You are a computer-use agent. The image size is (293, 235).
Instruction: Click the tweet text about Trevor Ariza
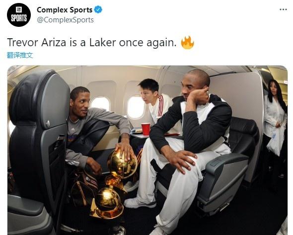coord(91,42)
